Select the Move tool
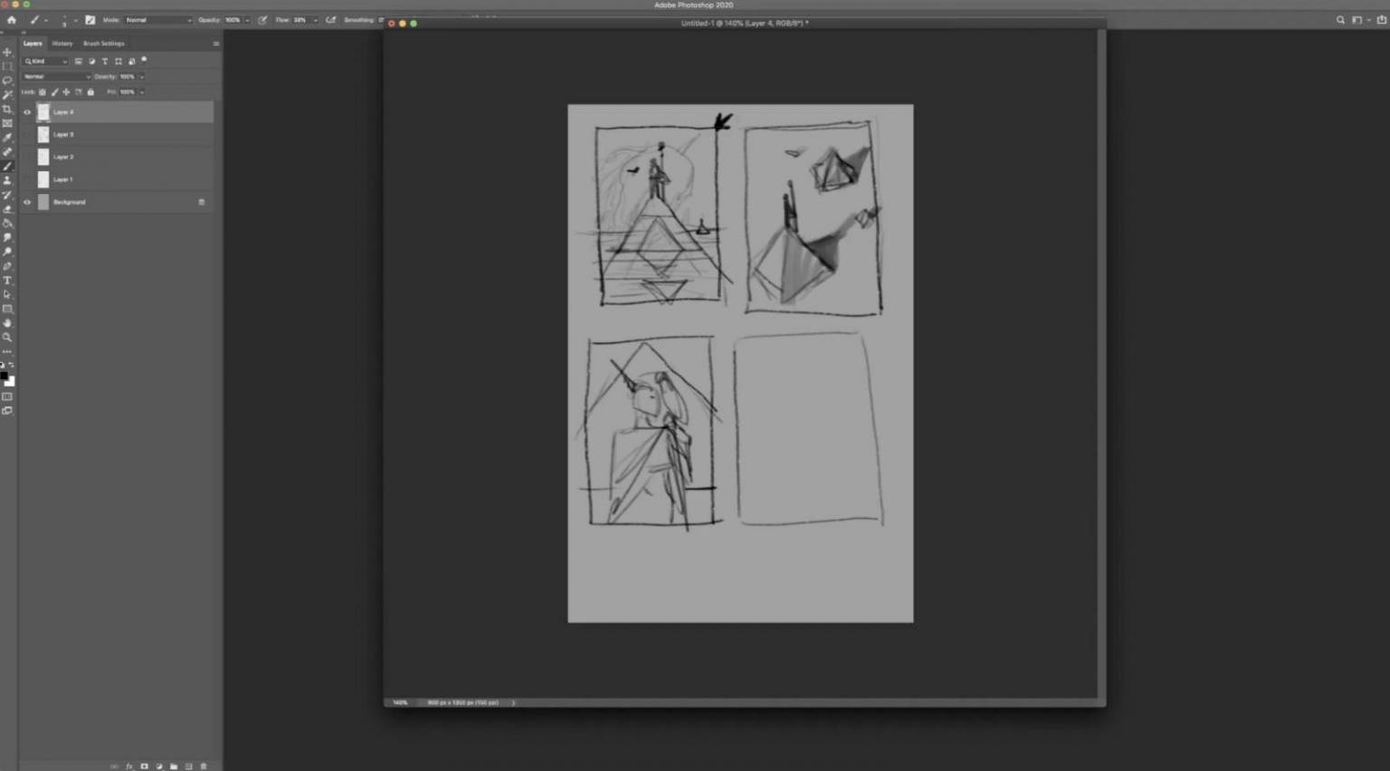 pos(7,52)
